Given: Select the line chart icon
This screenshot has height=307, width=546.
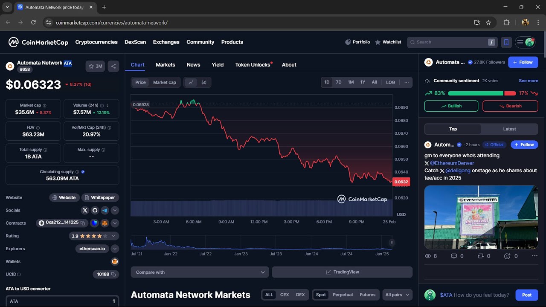Looking at the screenshot, I should click(x=191, y=82).
